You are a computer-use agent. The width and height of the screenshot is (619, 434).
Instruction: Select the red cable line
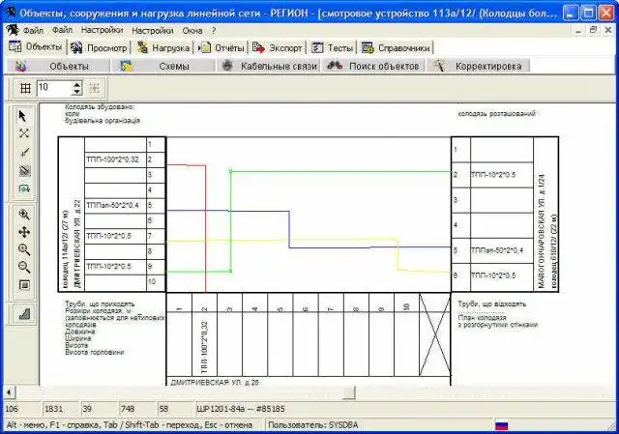tap(205, 229)
